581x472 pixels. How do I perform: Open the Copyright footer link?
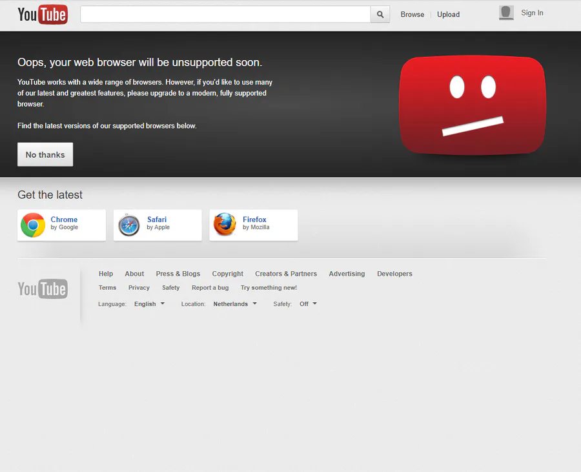227,274
